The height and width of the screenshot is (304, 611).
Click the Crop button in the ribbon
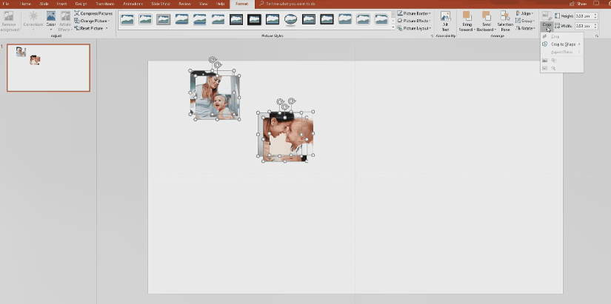pyautogui.click(x=547, y=21)
